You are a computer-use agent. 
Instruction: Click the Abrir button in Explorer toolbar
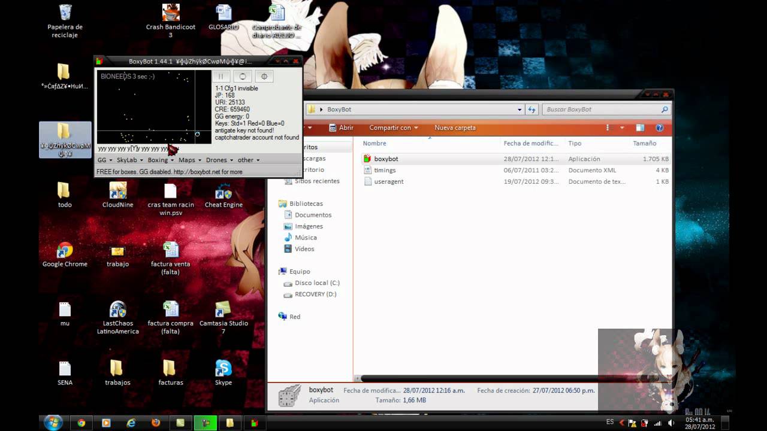coord(341,128)
